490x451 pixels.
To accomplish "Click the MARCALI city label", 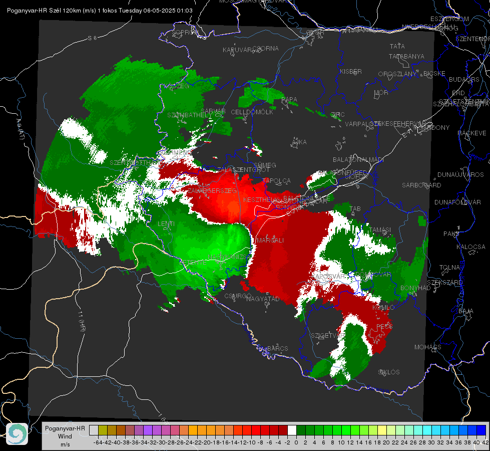I will [270, 241].
